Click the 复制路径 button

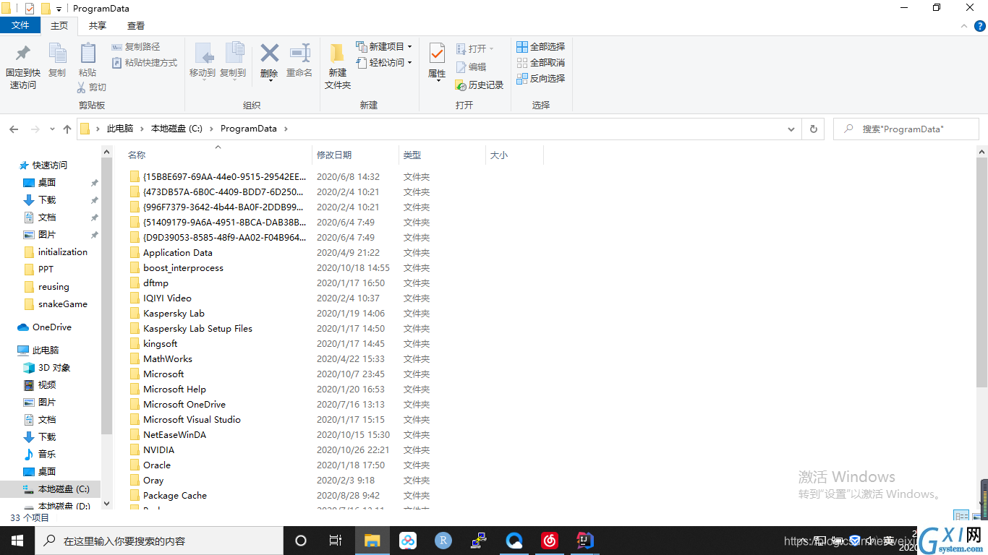[136, 47]
